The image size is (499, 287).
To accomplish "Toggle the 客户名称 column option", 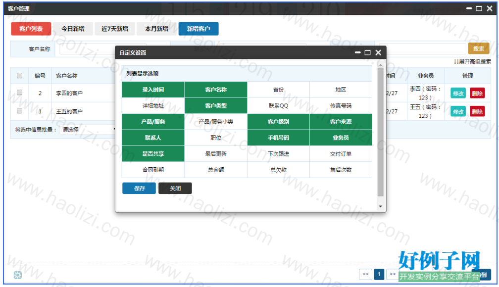I will (216, 90).
